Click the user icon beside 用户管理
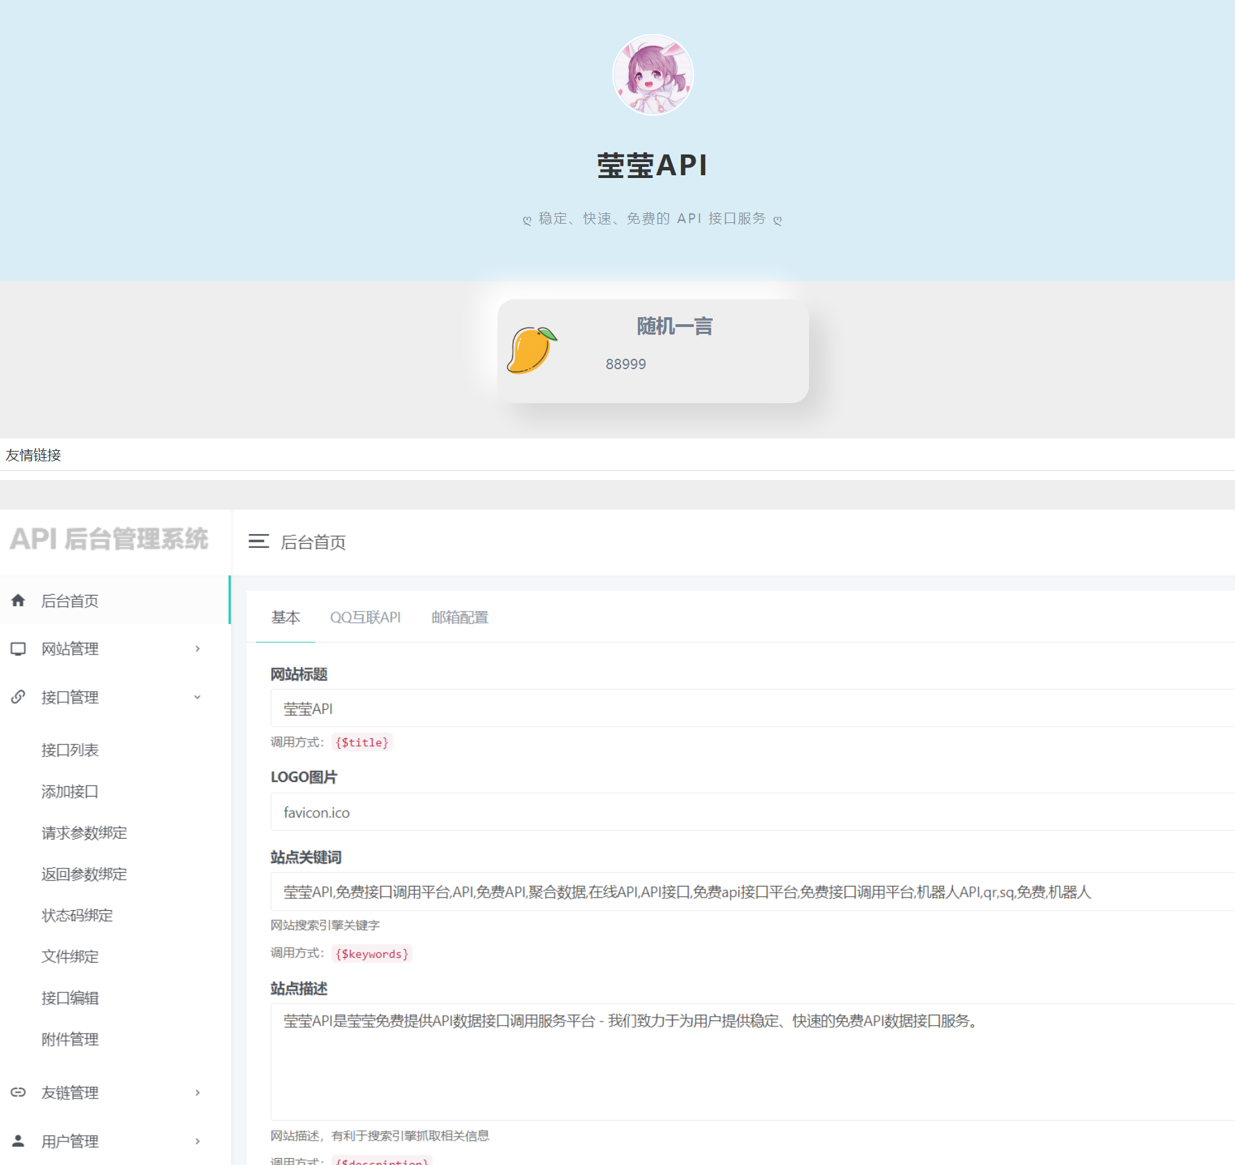1235x1165 pixels. (18, 1141)
